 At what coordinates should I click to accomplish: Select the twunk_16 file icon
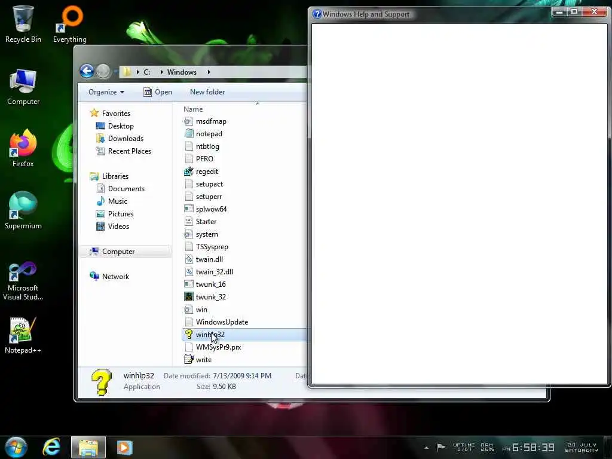point(189,284)
